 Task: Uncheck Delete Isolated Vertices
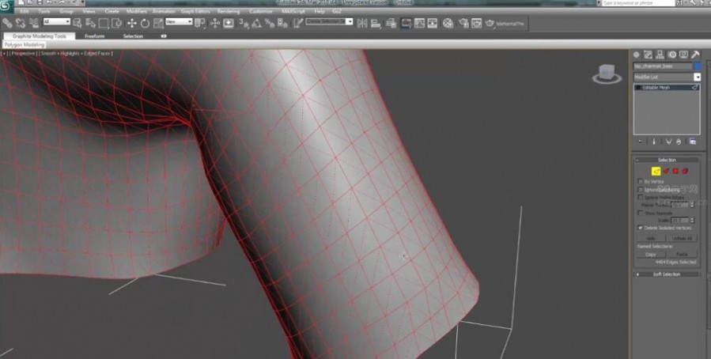(641, 228)
